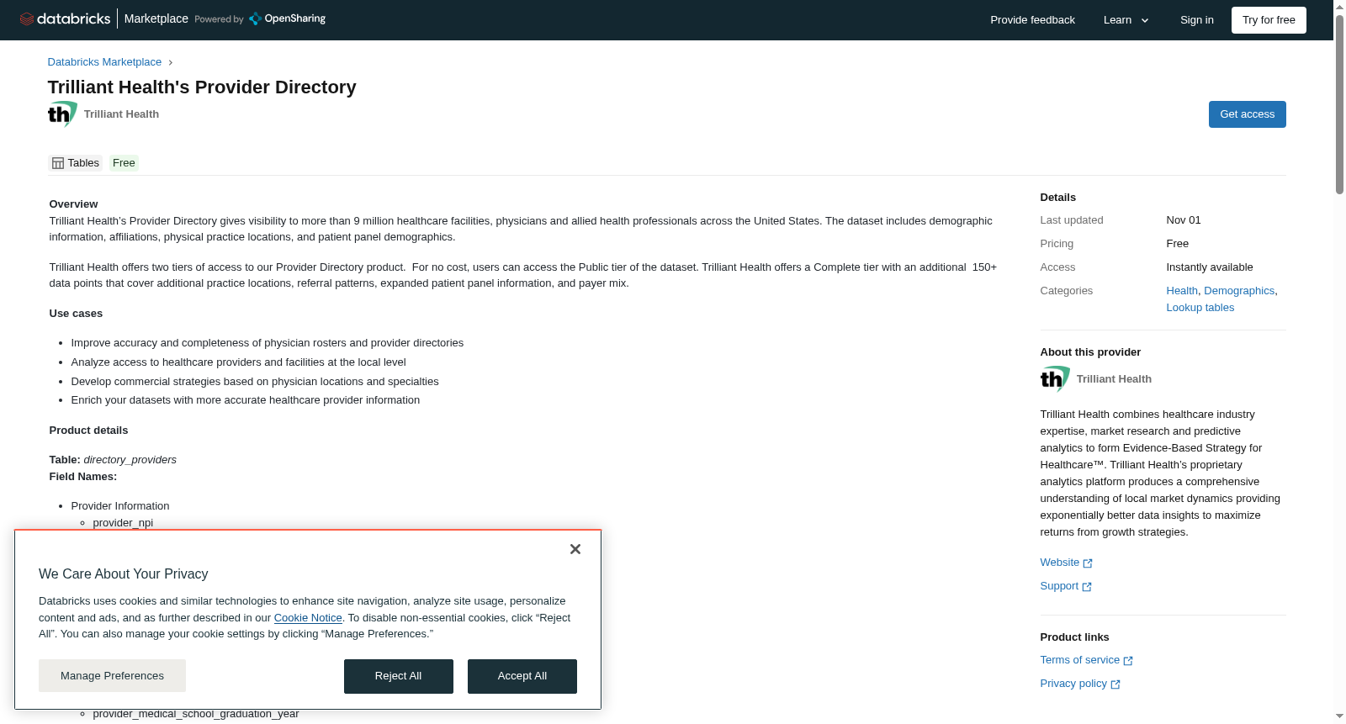Expand the Learn dropdown menu
This screenshot has height=724, width=1346.
click(x=1126, y=20)
